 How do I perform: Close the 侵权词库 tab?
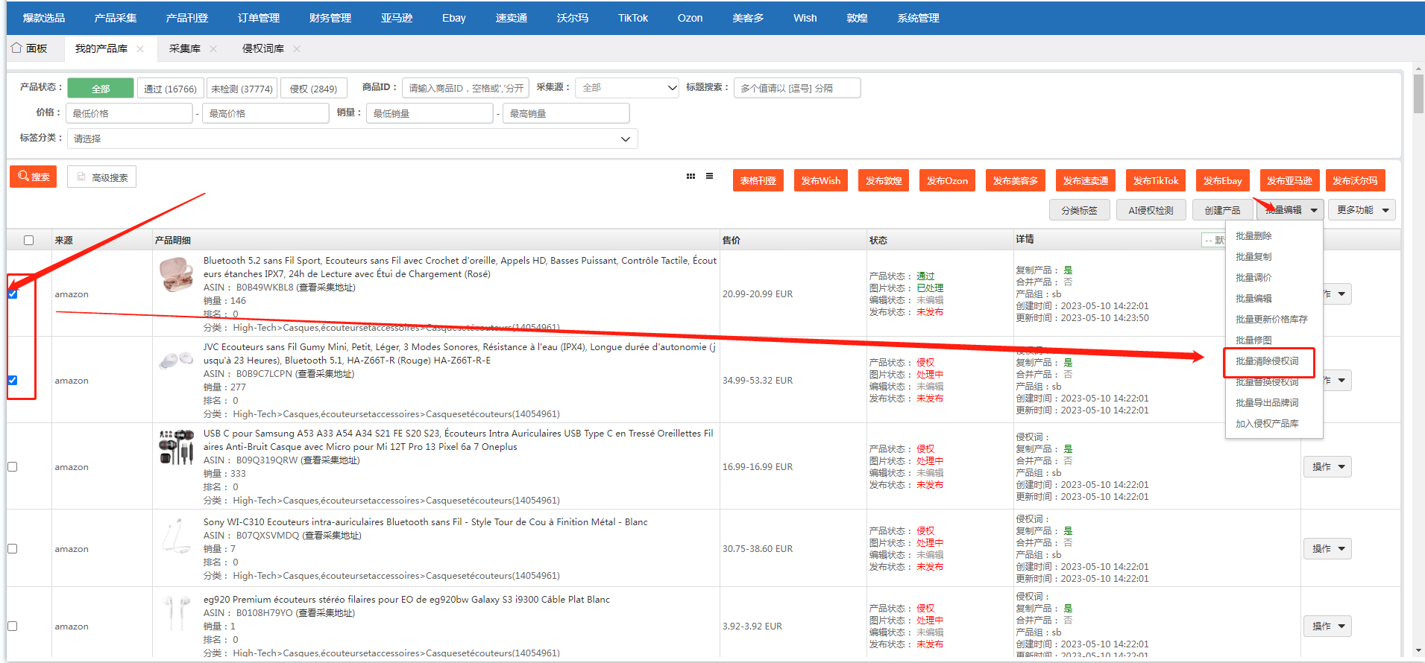(x=297, y=49)
